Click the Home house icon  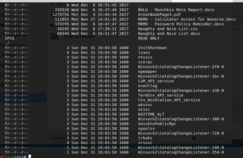(x=2, y=15)
